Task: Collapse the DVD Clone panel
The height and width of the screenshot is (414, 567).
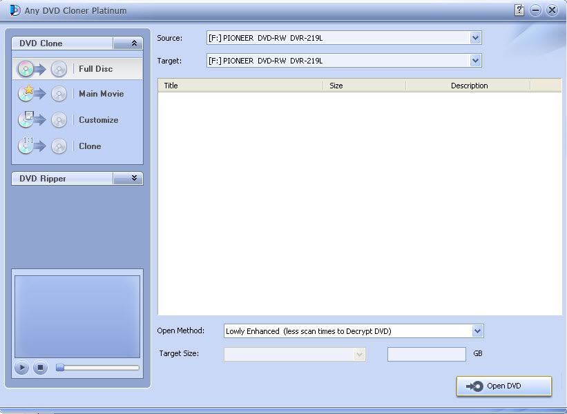Action: pyautogui.click(x=128, y=43)
